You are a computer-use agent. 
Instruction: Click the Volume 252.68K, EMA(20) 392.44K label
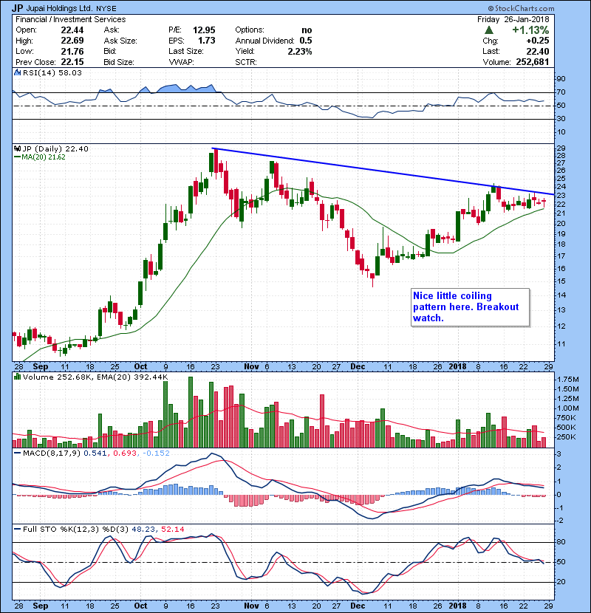[x=95, y=377]
